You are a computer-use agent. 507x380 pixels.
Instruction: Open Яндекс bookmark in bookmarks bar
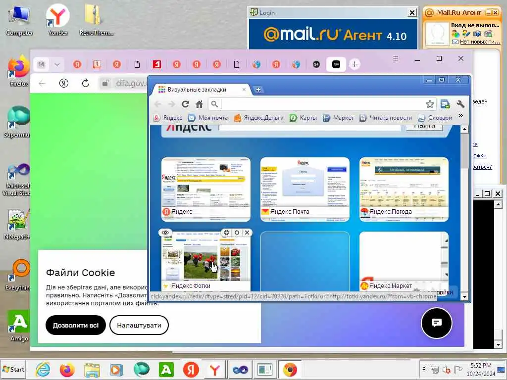coord(167,118)
